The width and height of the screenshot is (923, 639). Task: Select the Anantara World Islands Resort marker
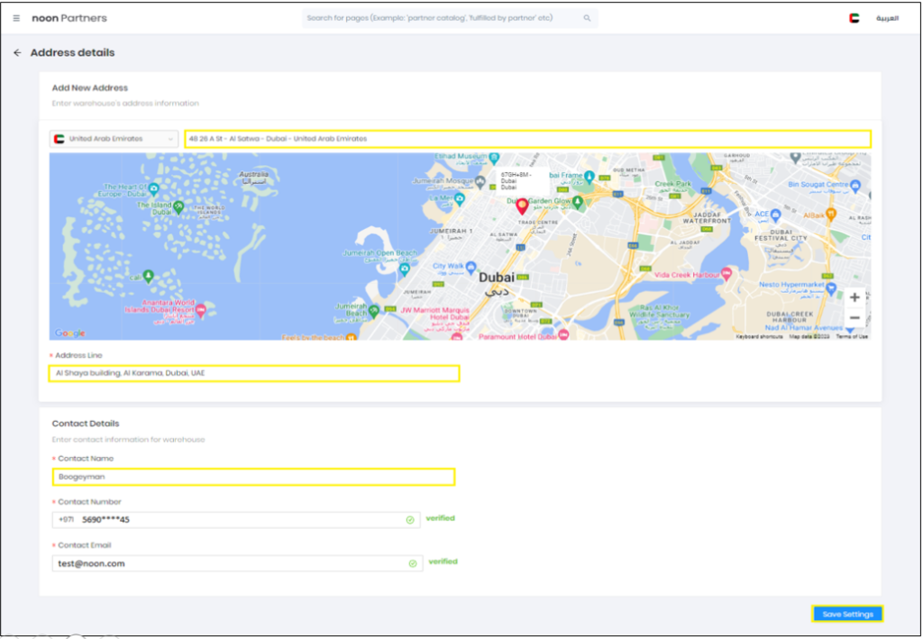(201, 310)
